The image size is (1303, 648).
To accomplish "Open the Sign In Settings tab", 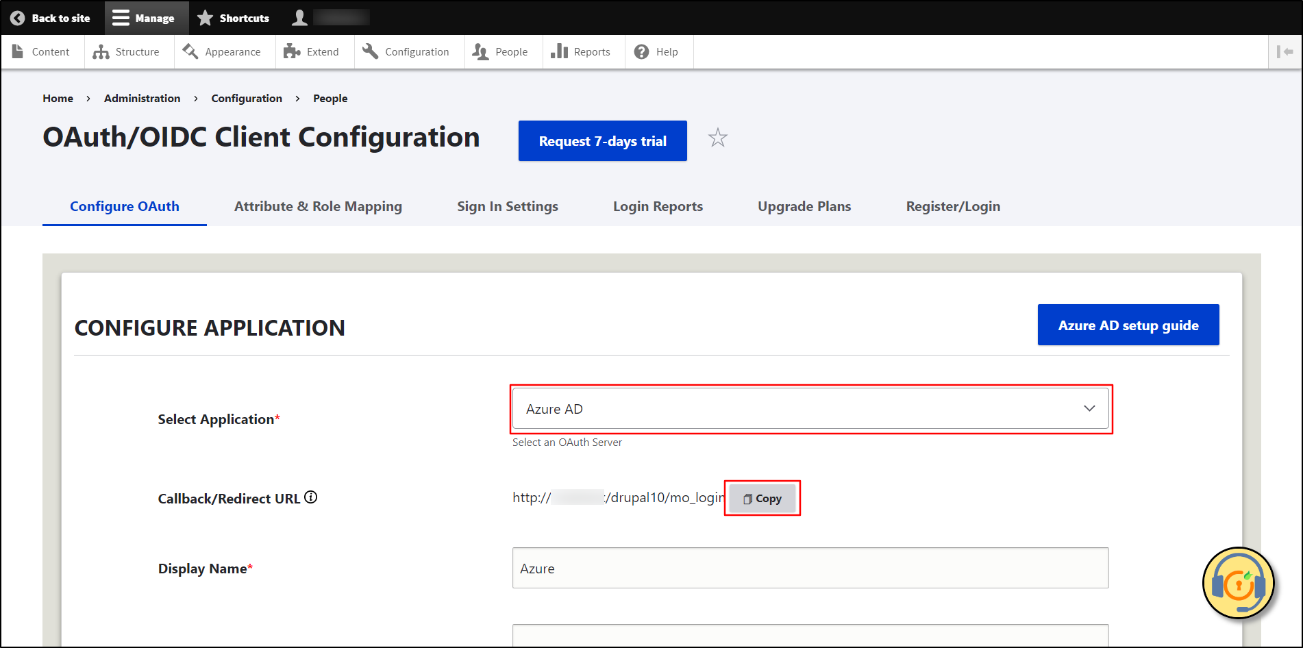I will pos(508,206).
